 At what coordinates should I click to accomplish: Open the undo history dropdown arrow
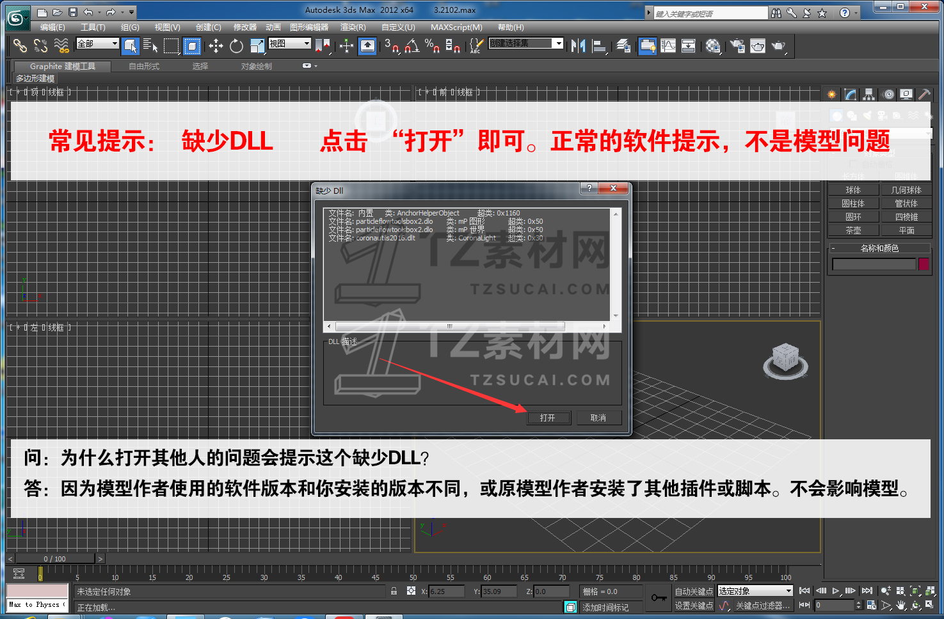pyautogui.click(x=99, y=12)
